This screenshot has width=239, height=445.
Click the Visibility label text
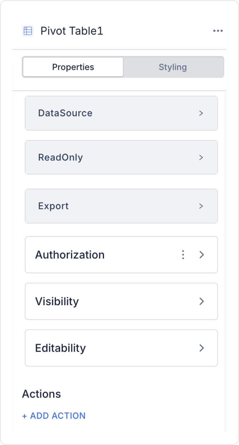tap(57, 301)
